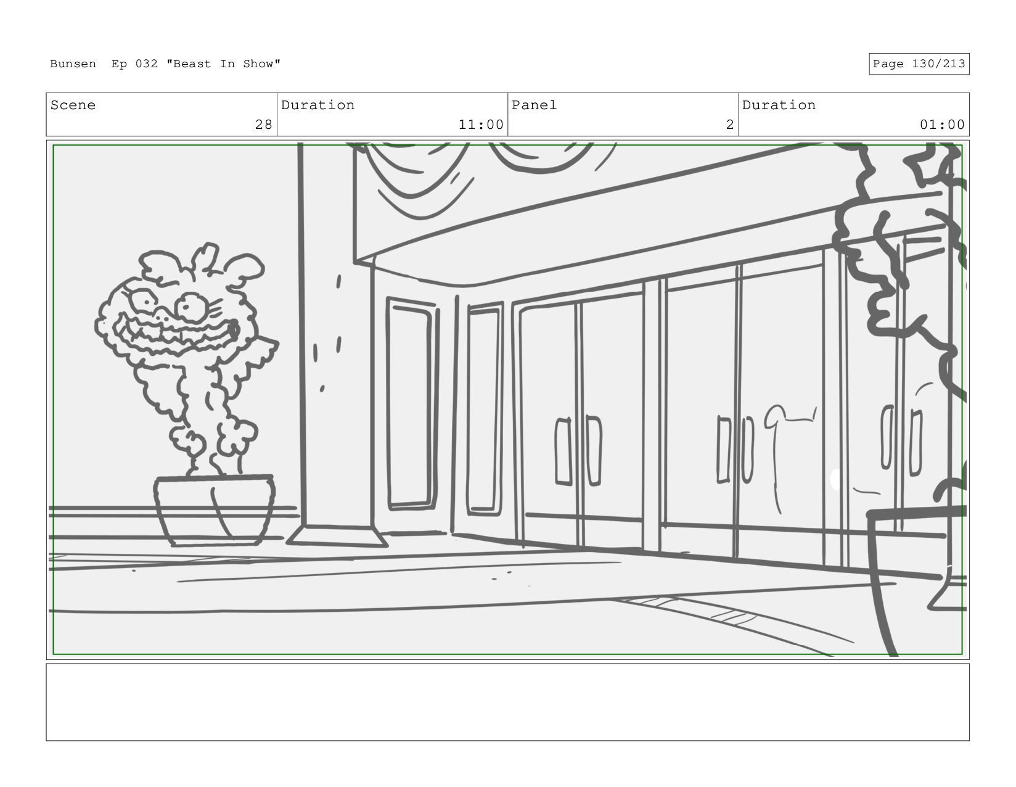
Task: Click the panel duration value 01:00
Action: click(x=942, y=125)
